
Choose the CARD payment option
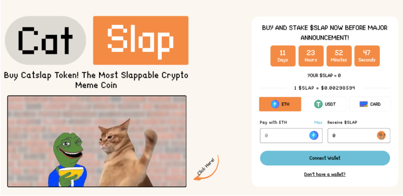370,104
